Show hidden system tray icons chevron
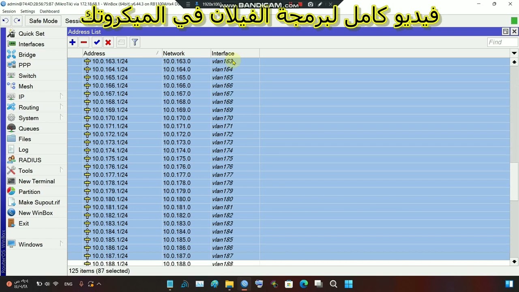 [x=99, y=284]
